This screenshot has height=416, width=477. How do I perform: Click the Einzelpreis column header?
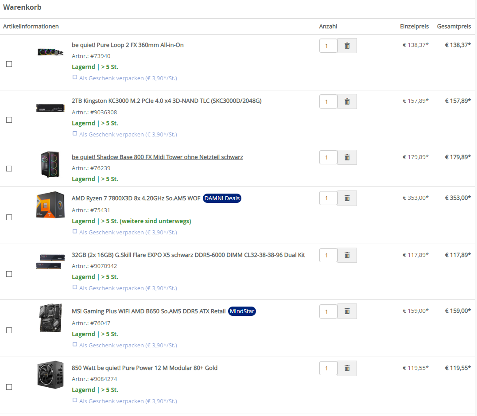(415, 27)
